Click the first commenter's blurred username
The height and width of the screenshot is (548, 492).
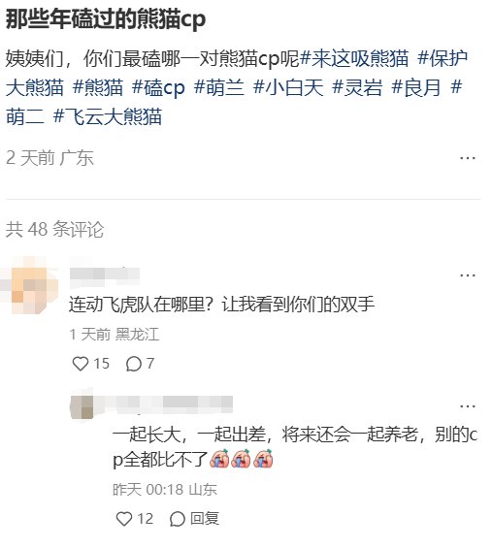tap(105, 274)
